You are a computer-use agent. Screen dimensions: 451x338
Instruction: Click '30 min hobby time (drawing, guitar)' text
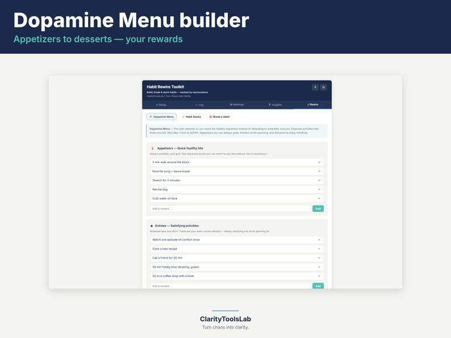tap(176, 267)
